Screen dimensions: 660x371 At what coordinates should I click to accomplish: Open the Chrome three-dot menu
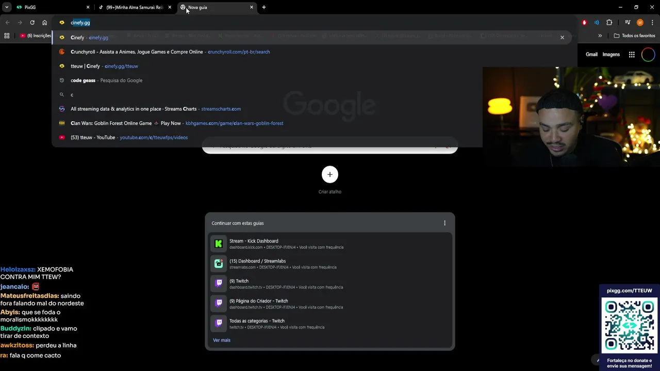pyautogui.click(x=652, y=23)
